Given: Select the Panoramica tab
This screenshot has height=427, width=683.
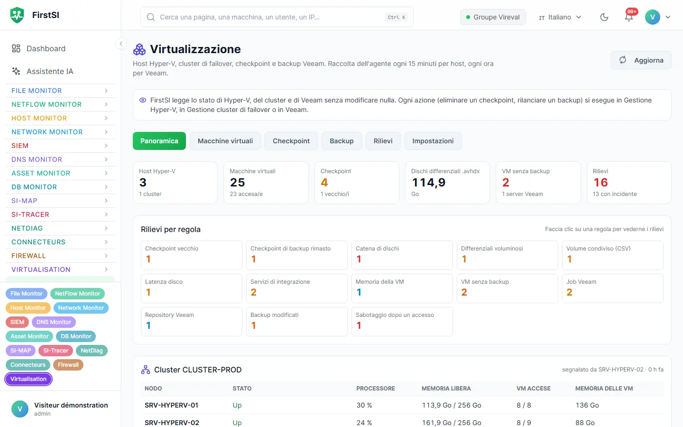Looking at the screenshot, I should point(159,141).
